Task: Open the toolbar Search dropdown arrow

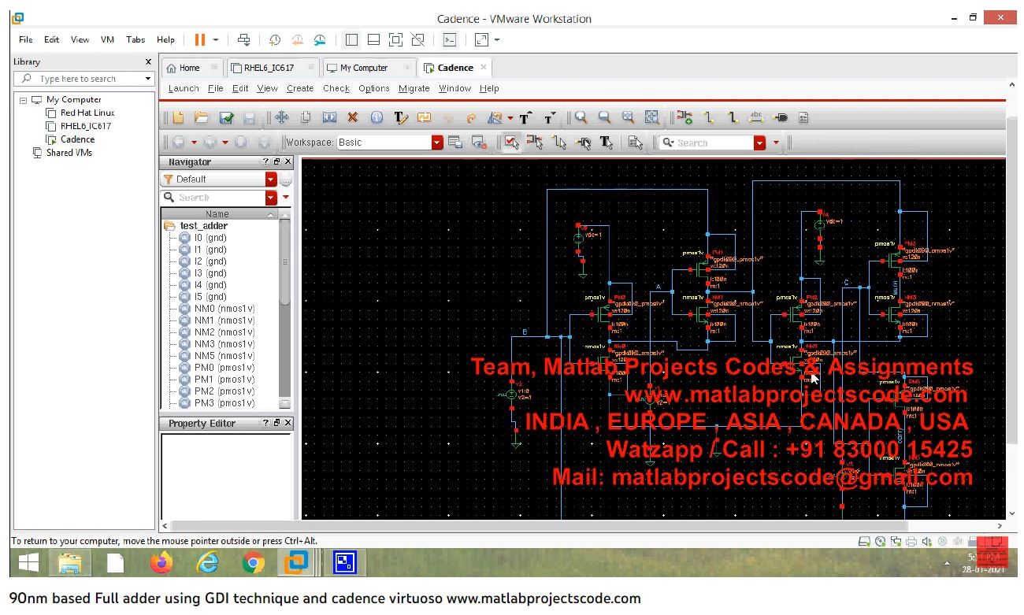Action: 759,143
